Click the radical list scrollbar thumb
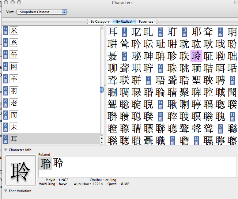The width and height of the screenshot is (238, 199). tap(102, 90)
